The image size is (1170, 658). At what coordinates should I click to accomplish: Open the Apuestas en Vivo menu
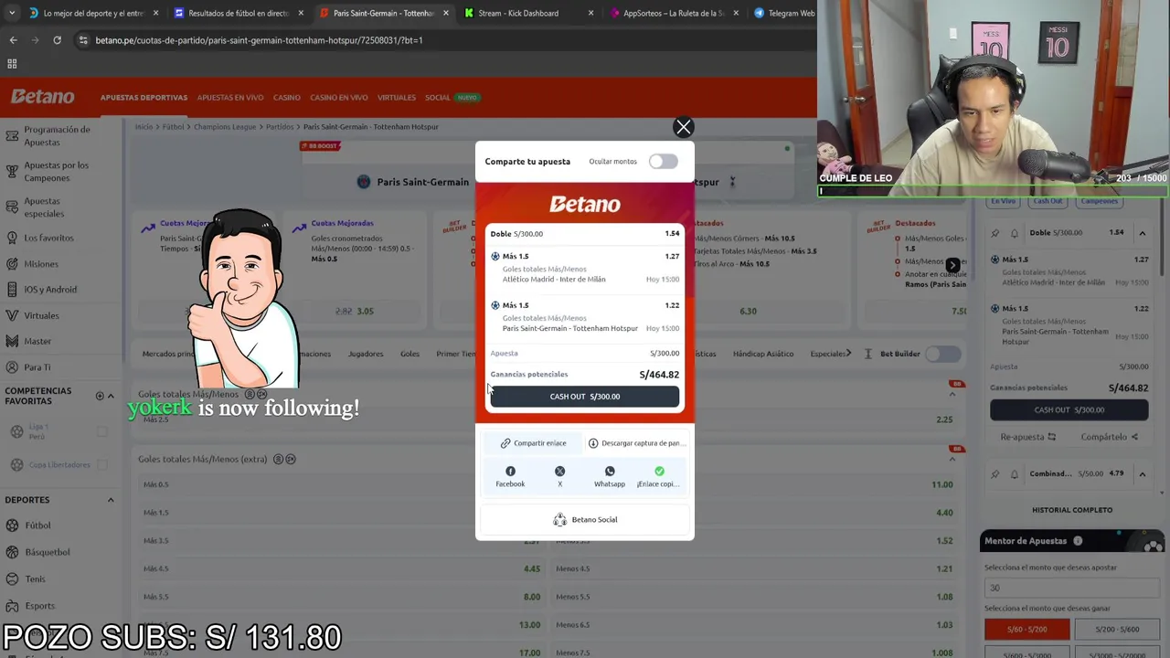(x=230, y=98)
